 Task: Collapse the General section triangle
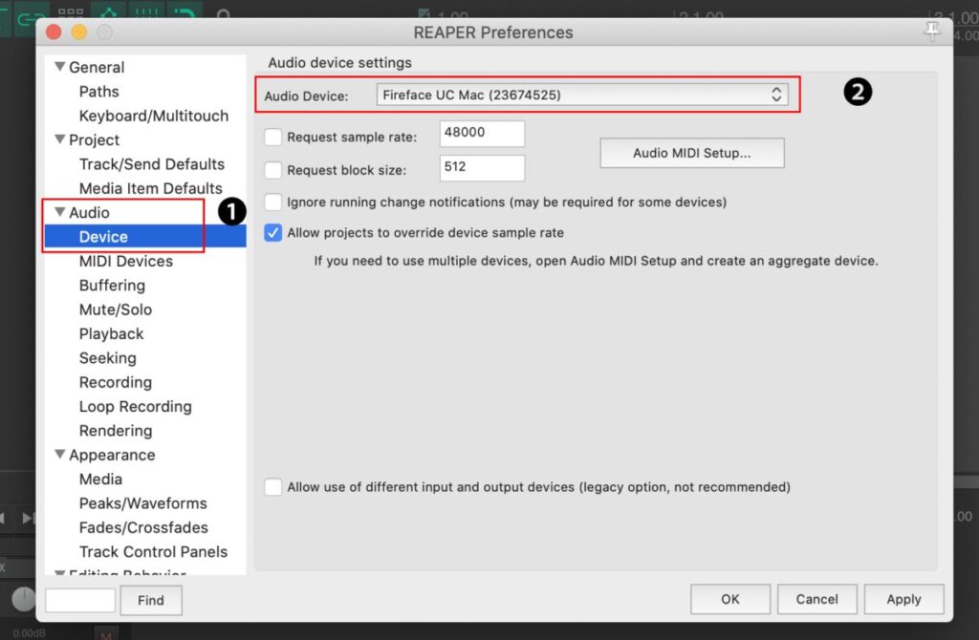click(60, 67)
